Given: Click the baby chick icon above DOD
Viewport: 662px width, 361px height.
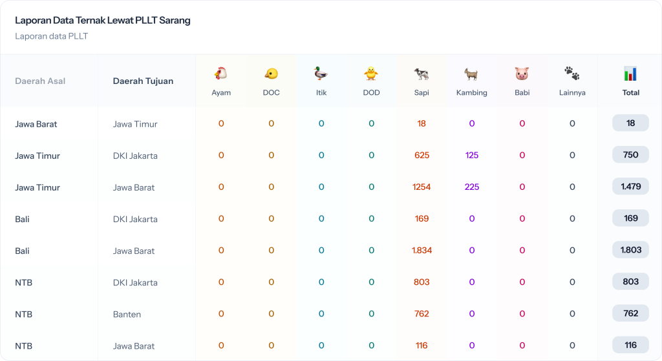Looking at the screenshot, I should click(x=371, y=74).
